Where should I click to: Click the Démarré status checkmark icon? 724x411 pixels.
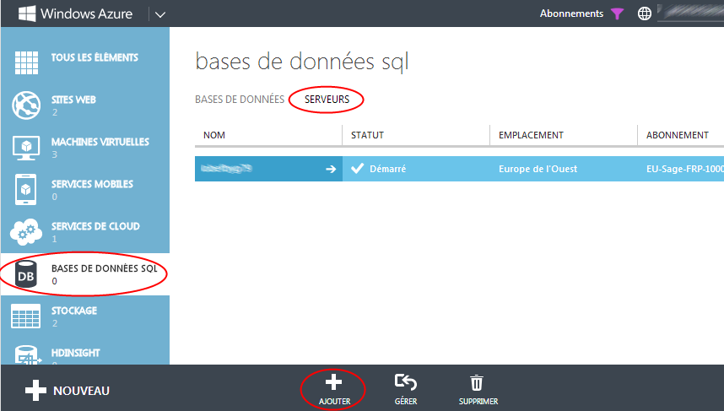[357, 168]
